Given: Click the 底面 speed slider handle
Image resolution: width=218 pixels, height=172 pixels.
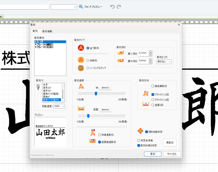Looking at the screenshot, I should 88,116.
